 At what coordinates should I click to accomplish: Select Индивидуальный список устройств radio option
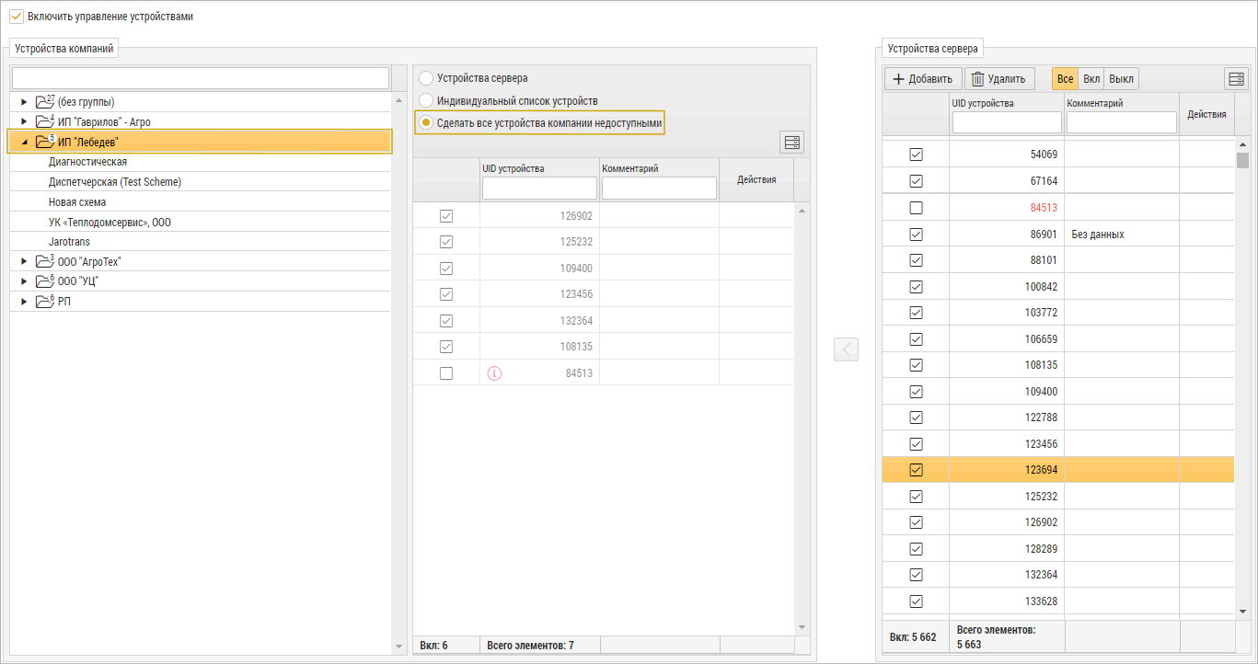(426, 101)
